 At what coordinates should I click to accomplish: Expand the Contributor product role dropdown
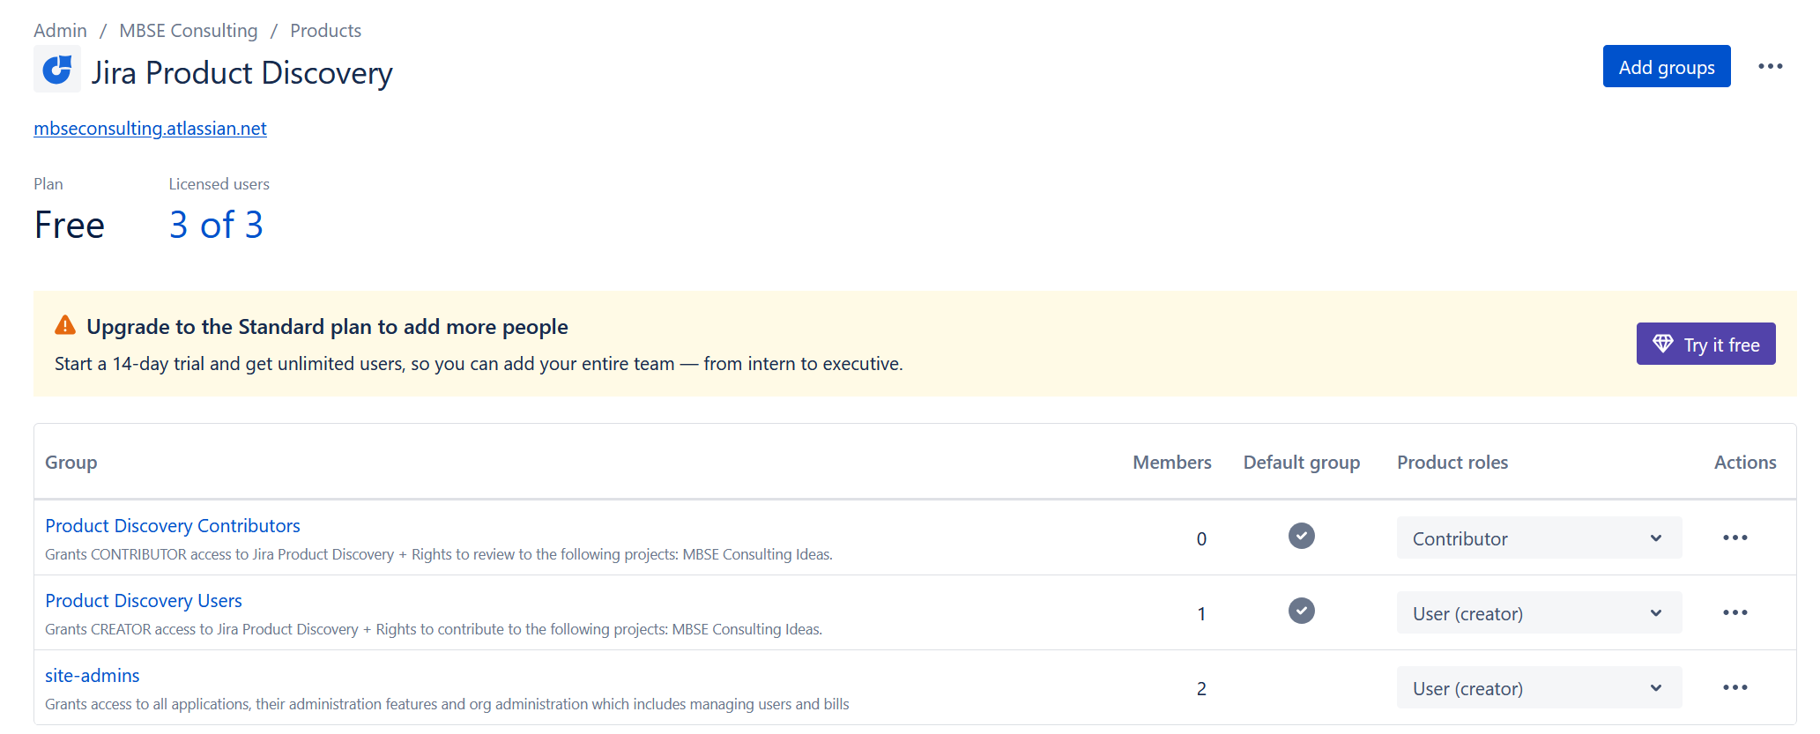coord(1539,538)
